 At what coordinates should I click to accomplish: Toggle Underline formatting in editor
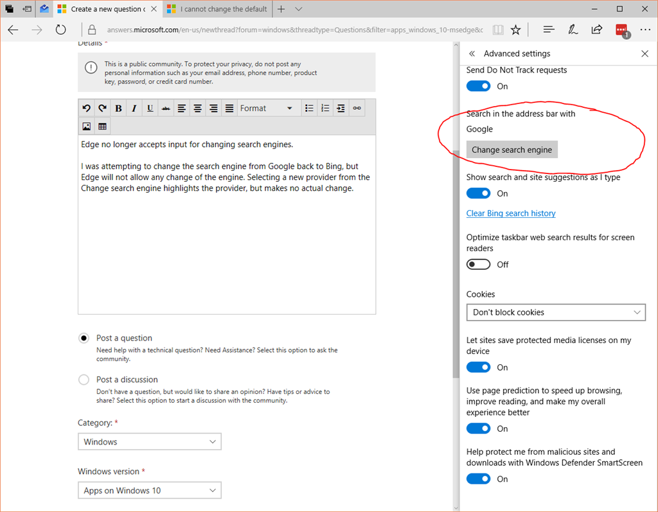150,109
